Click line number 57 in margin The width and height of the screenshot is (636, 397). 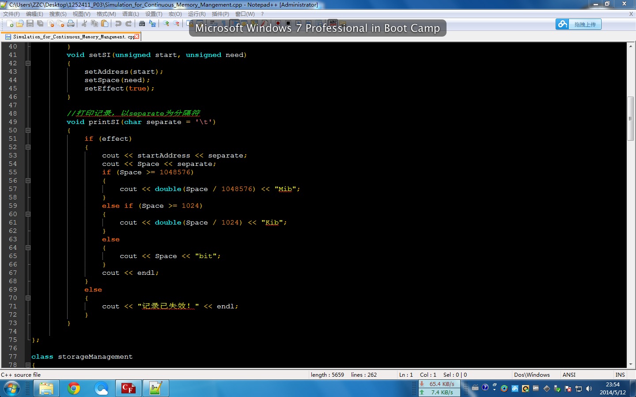[13, 189]
